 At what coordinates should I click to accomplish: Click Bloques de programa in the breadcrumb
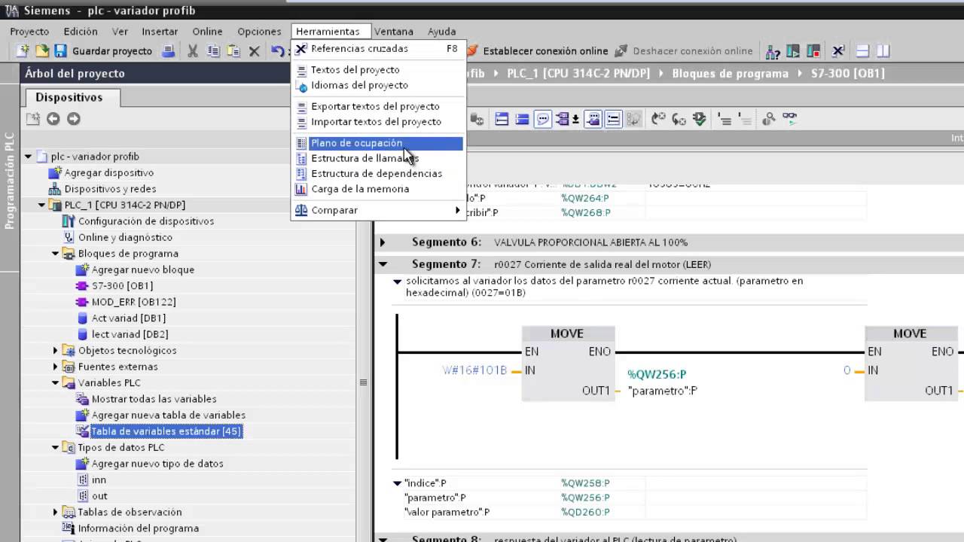point(730,73)
